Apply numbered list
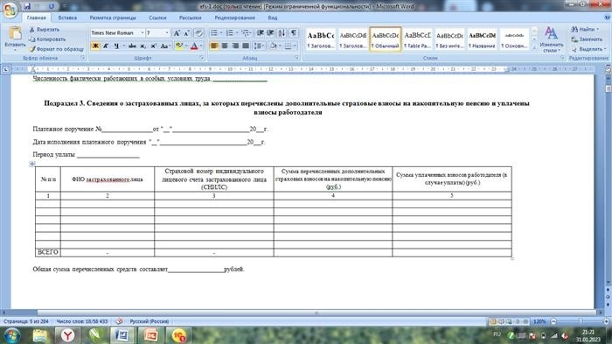Screen dimensions: 612x344 229,33
